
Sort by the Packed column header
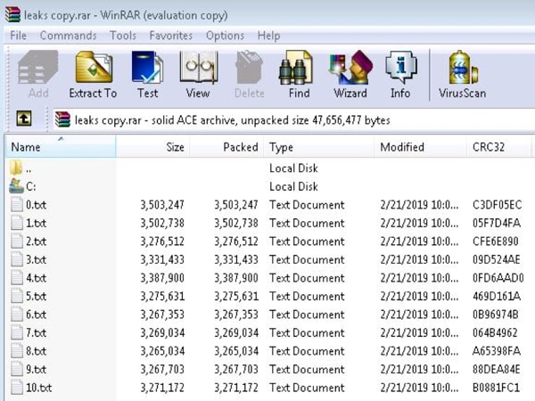point(226,147)
